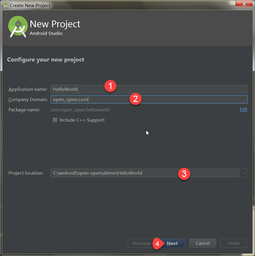
Task: Enable Include C++ Support
Action: tap(55, 120)
